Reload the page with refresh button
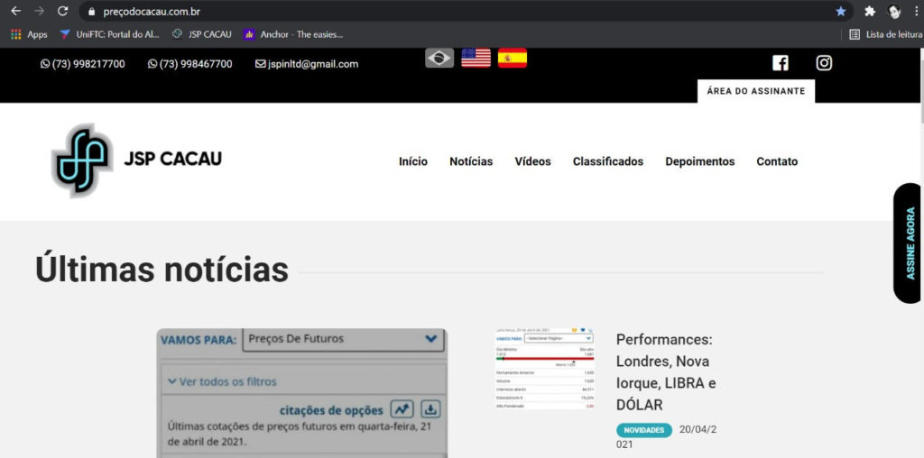Image resolution: width=924 pixels, height=458 pixels. (x=62, y=12)
